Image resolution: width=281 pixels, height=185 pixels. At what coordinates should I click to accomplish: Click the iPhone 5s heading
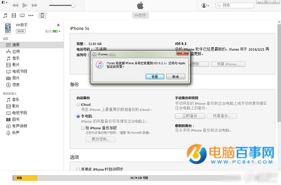point(79,29)
